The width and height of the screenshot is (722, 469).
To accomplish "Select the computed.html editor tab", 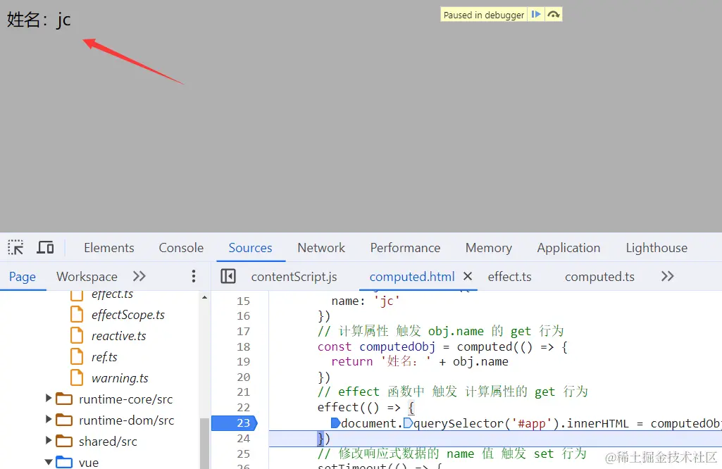I will [x=411, y=277].
